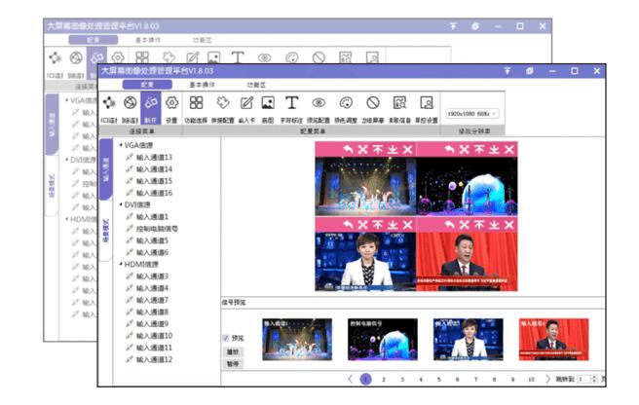
Task: Toggle the 预览 preview checkbox
Action: [x=226, y=338]
